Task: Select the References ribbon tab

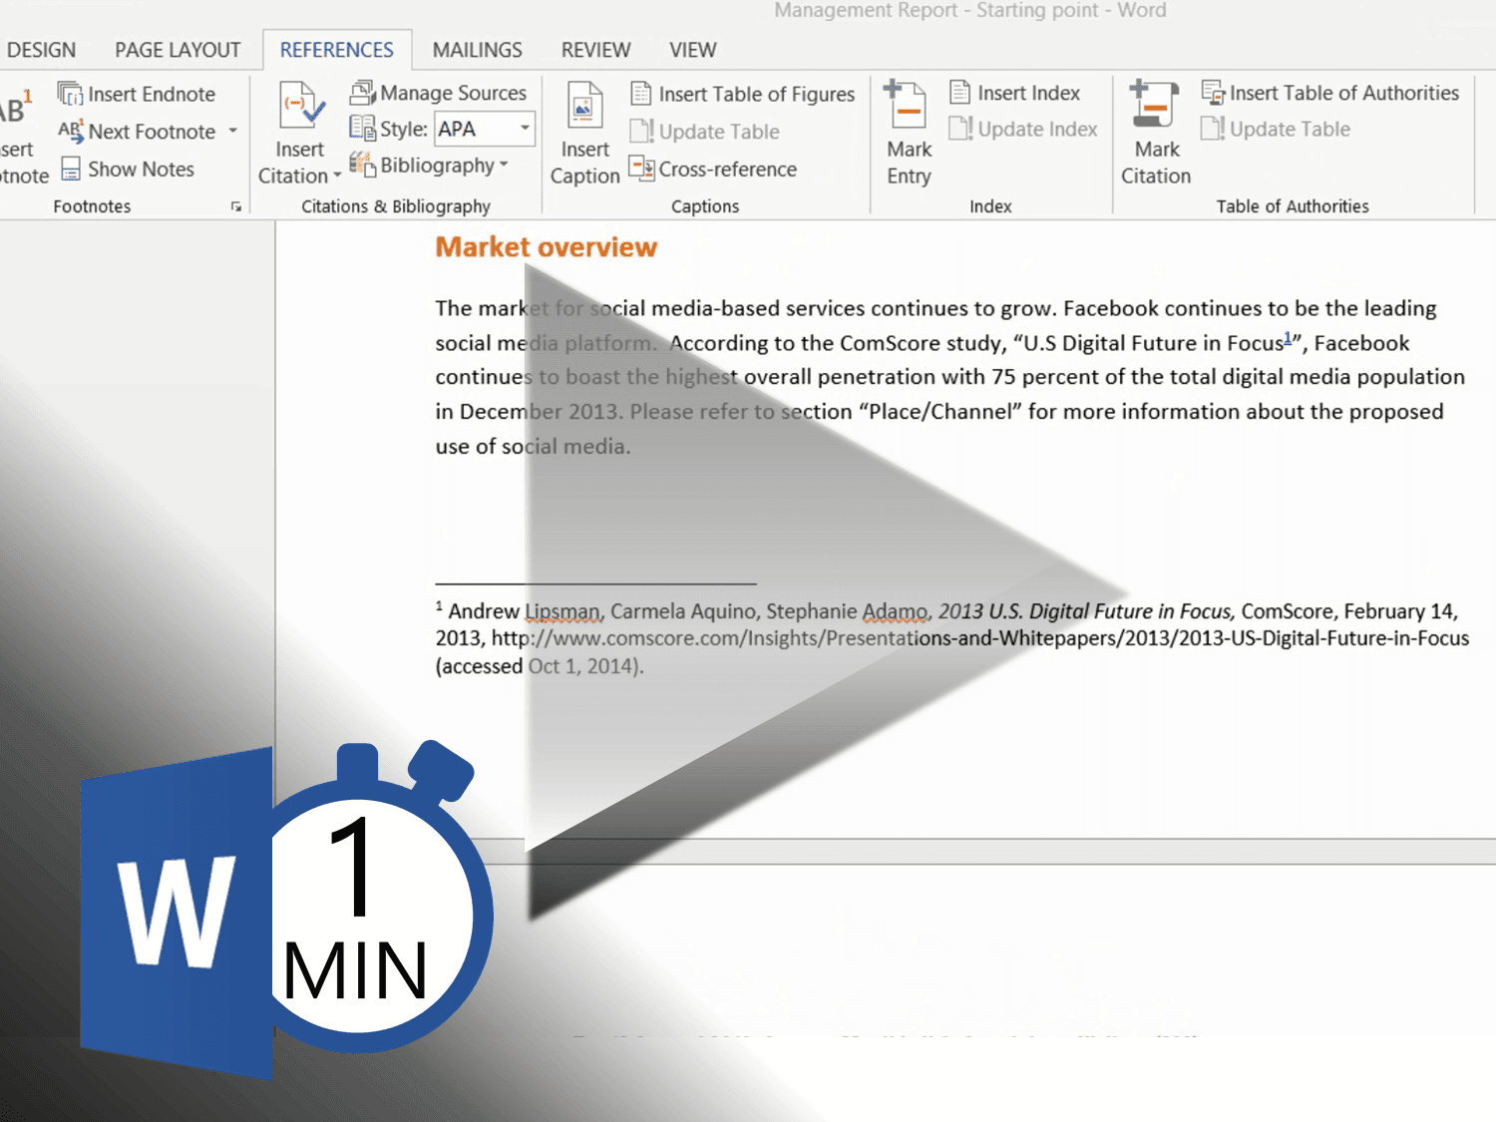Action: pos(336,50)
